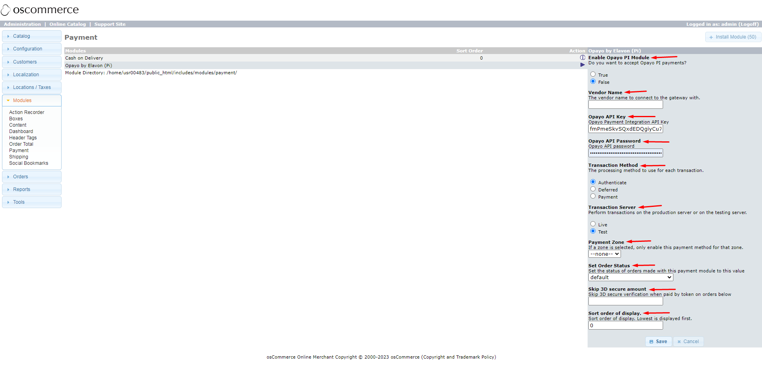Expand the Orders sidebar section
Viewport: 762px width, 384px height.
(x=32, y=177)
